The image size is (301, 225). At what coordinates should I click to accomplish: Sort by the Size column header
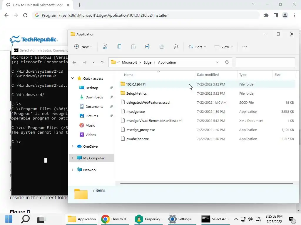277,75
